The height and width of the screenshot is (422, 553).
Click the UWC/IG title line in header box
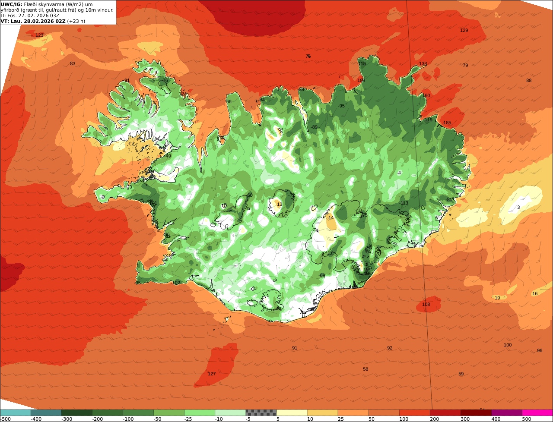[x=47, y=4]
